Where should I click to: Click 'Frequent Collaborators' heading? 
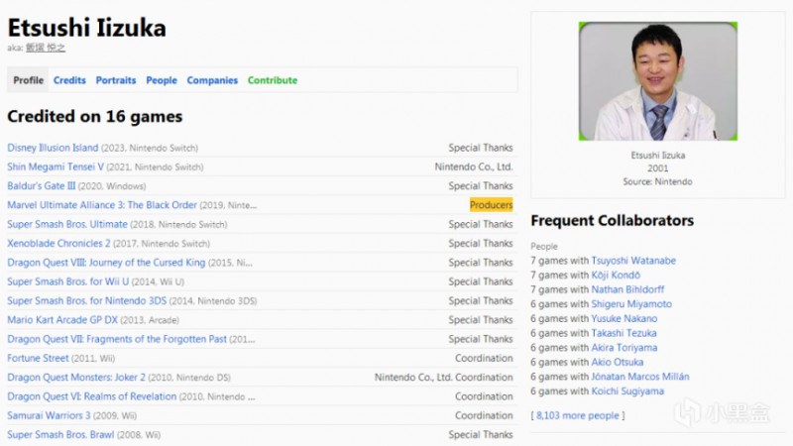[612, 220]
